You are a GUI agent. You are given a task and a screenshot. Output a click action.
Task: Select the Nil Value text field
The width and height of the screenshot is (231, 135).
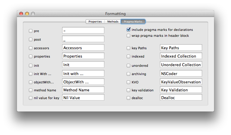coord(83,97)
